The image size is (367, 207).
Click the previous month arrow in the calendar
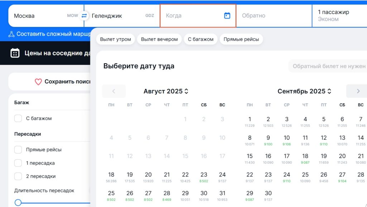(x=114, y=91)
